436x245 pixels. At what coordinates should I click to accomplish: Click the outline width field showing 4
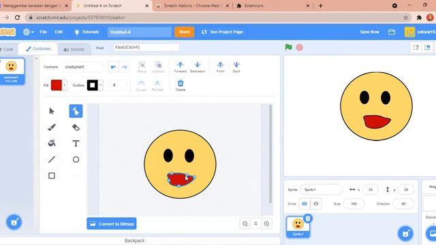coord(116,85)
